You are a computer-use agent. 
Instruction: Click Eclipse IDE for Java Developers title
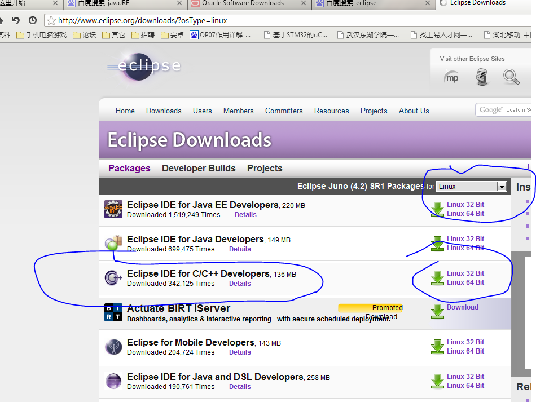196,239
